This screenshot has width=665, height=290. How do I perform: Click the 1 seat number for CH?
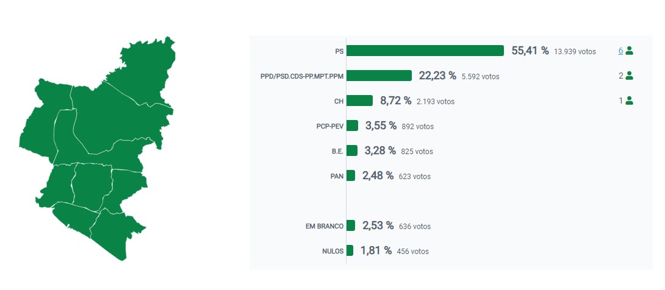(x=621, y=101)
